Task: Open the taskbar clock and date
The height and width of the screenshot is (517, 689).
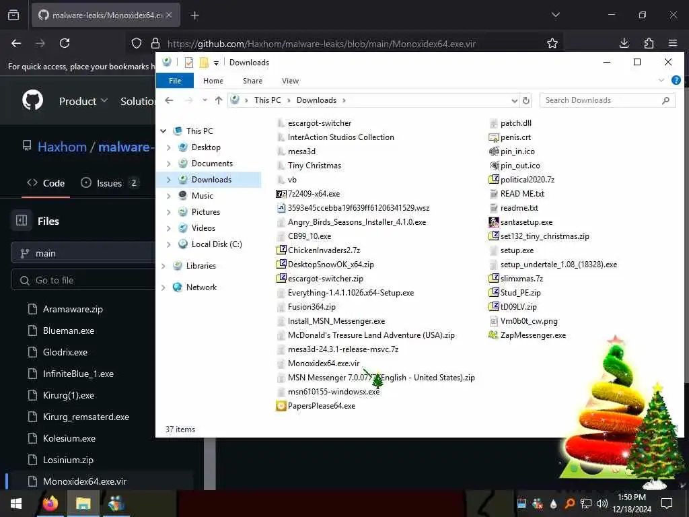Action: [631, 504]
